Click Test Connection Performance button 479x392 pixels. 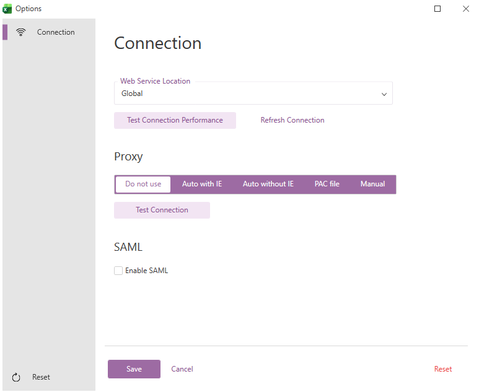click(x=175, y=120)
